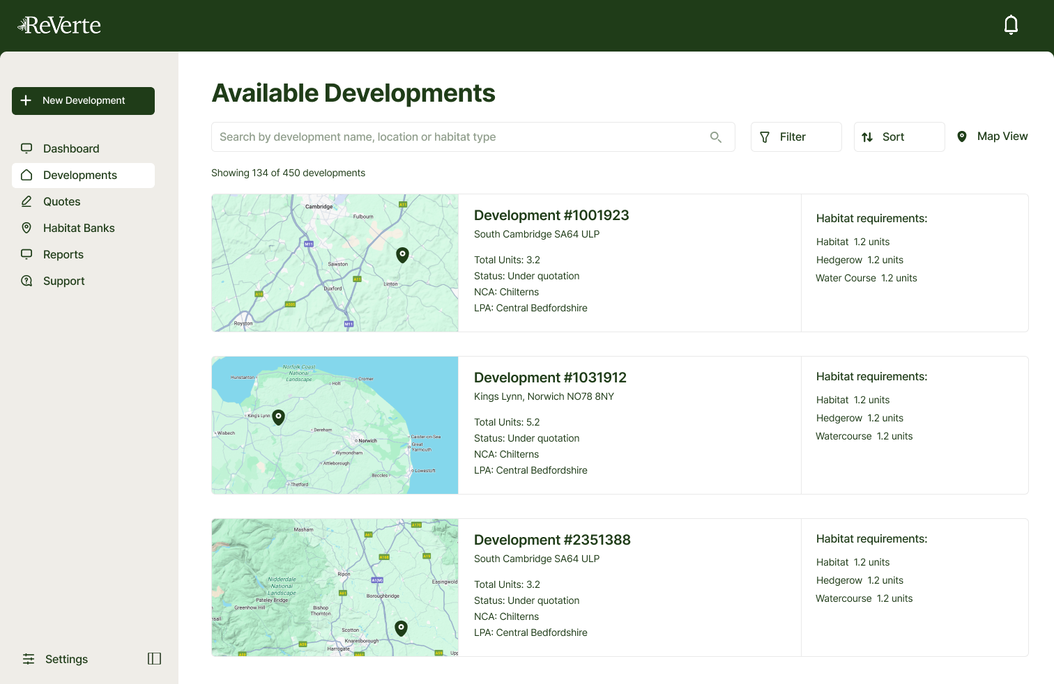Switch to Map View

(x=993, y=137)
